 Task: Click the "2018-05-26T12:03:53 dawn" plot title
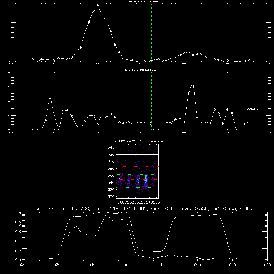pos(141,1)
